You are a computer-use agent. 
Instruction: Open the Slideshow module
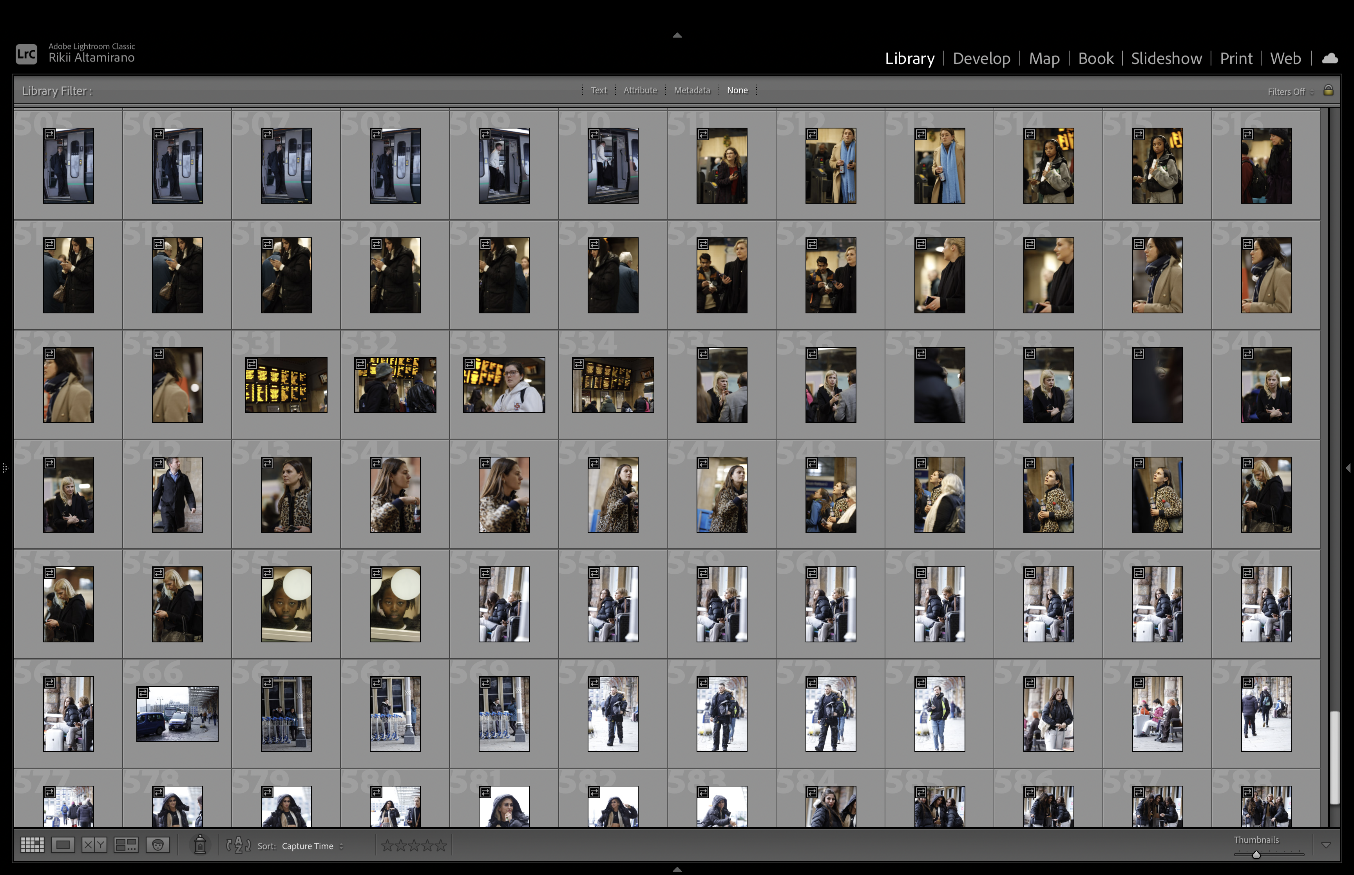click(1166, 58)
